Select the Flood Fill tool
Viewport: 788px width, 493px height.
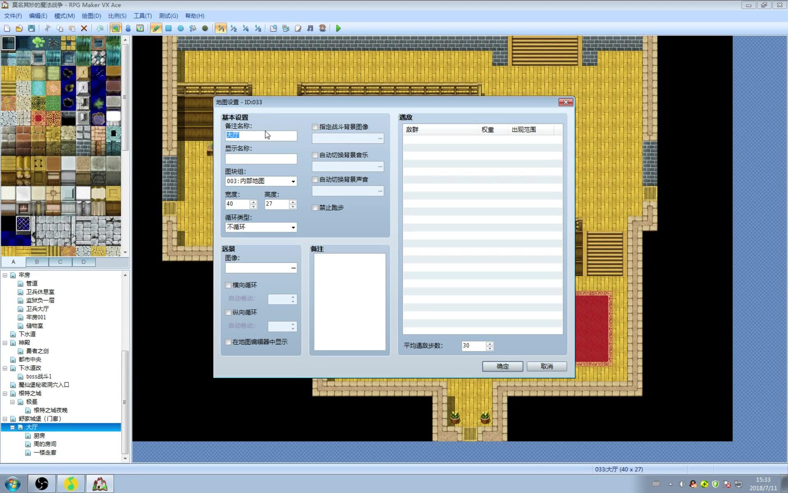(192, 28)
